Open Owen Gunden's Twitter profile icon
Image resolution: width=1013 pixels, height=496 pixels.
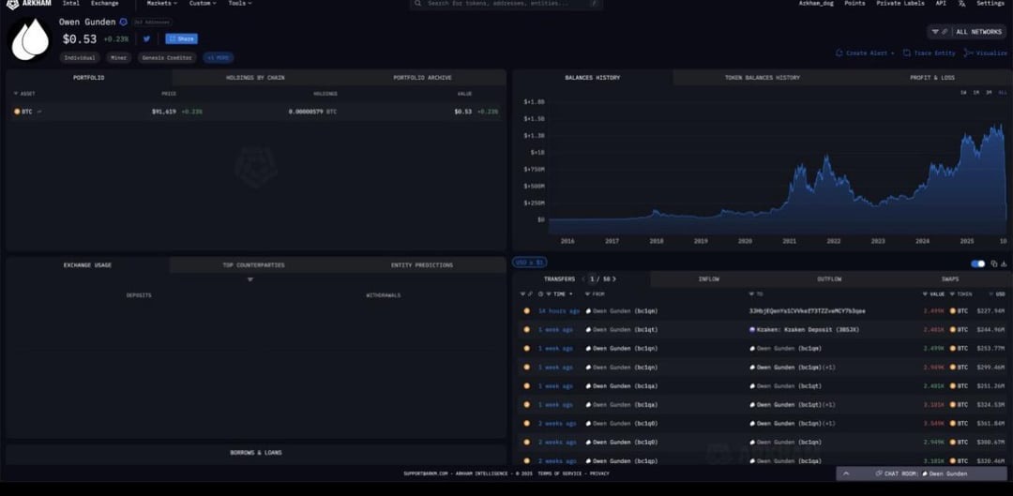[x=146, y=38]
